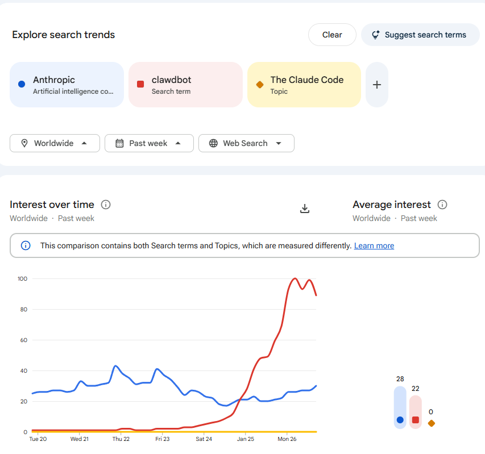Click the Anthropic average bar showing 28
The width and height of the screenshot is (485, 454).
pyautogui.click(x=400, y=407)
